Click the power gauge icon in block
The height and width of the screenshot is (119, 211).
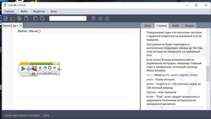[x=45, y=68]
